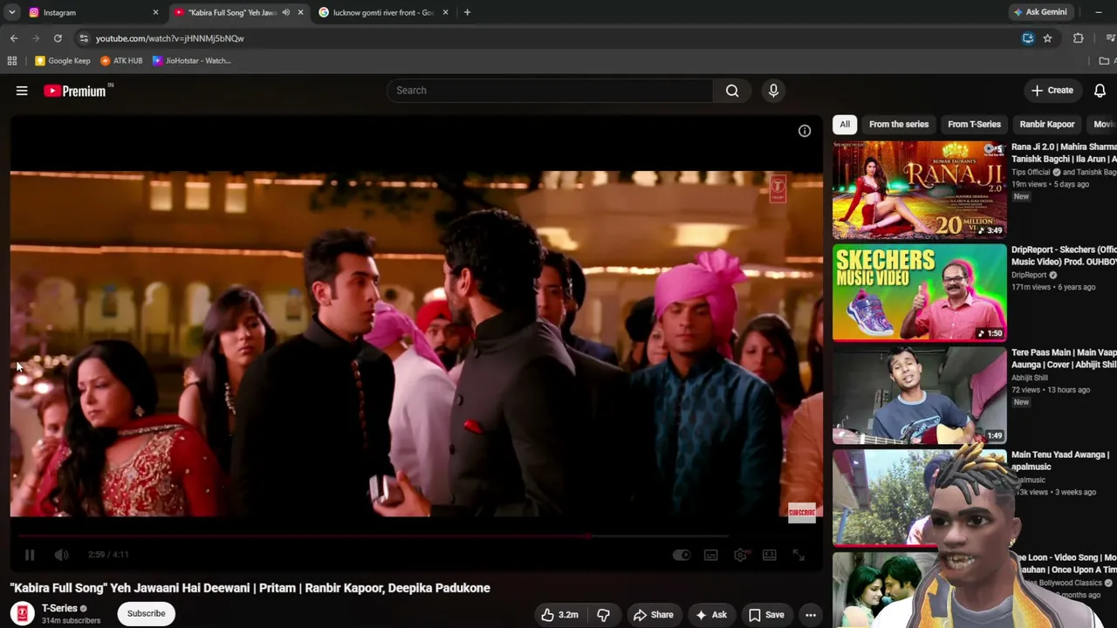Switch to the Instagram browser tab
The width and height of the screenshot is (1117, 628).
click(x=87, y=12)
